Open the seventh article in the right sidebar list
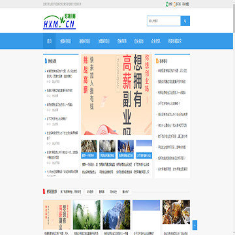235x235 pixels. (x=172, y=136)
